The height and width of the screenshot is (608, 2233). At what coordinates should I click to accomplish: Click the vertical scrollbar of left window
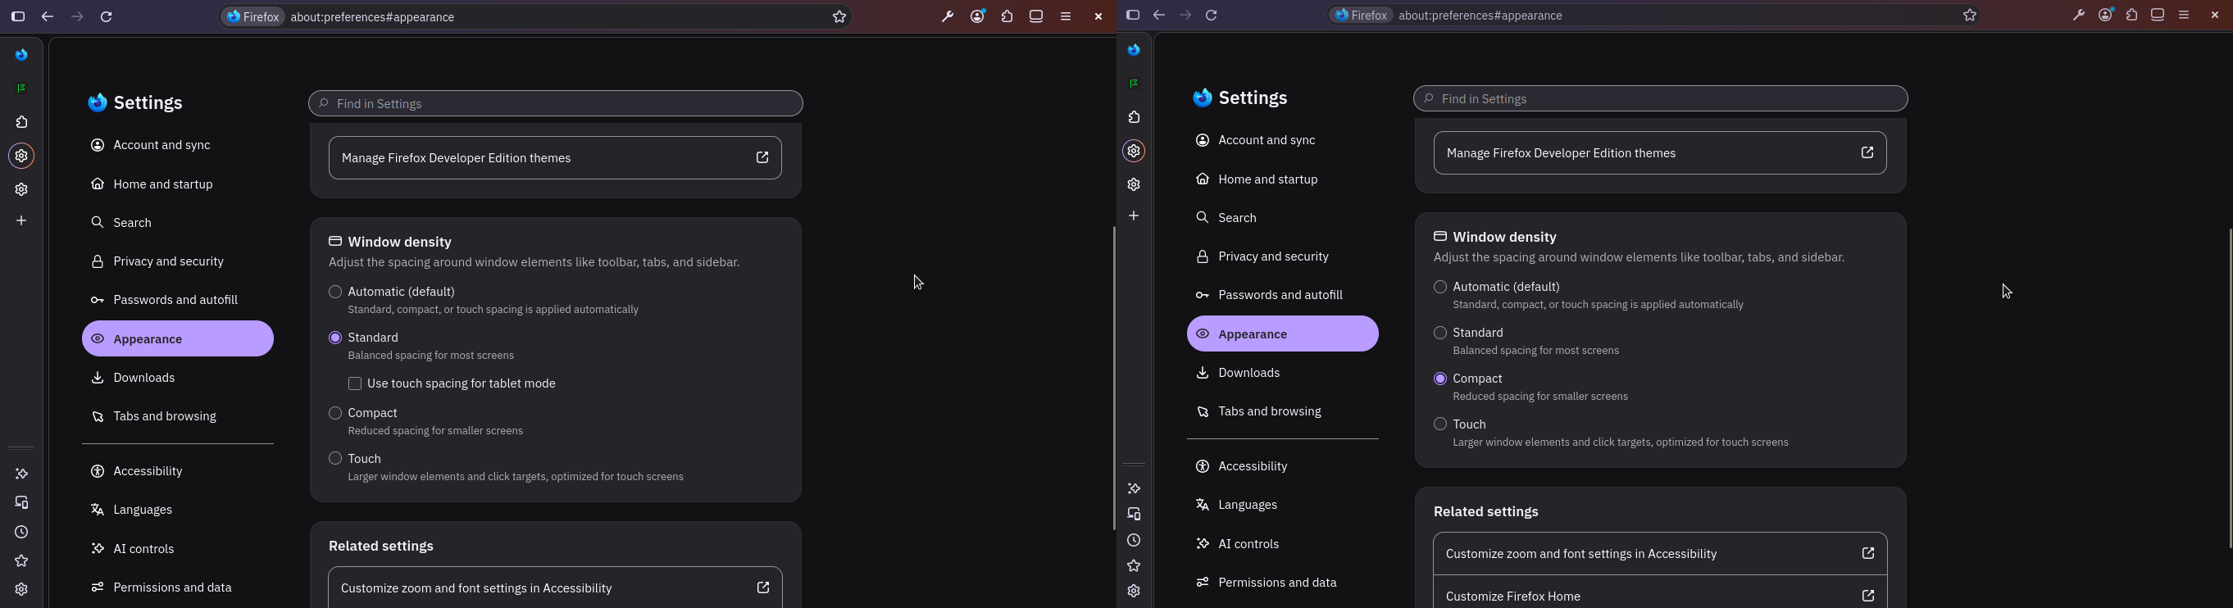[1113, 378]
